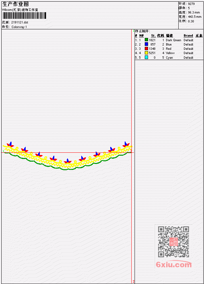Viewport: 204px width, 284px height.
Task: Select the Cyan description cell
Action: [169, 58]
